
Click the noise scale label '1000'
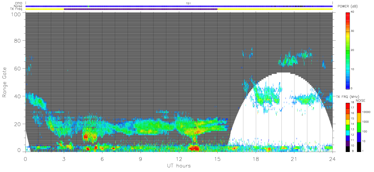pos(365,122)
